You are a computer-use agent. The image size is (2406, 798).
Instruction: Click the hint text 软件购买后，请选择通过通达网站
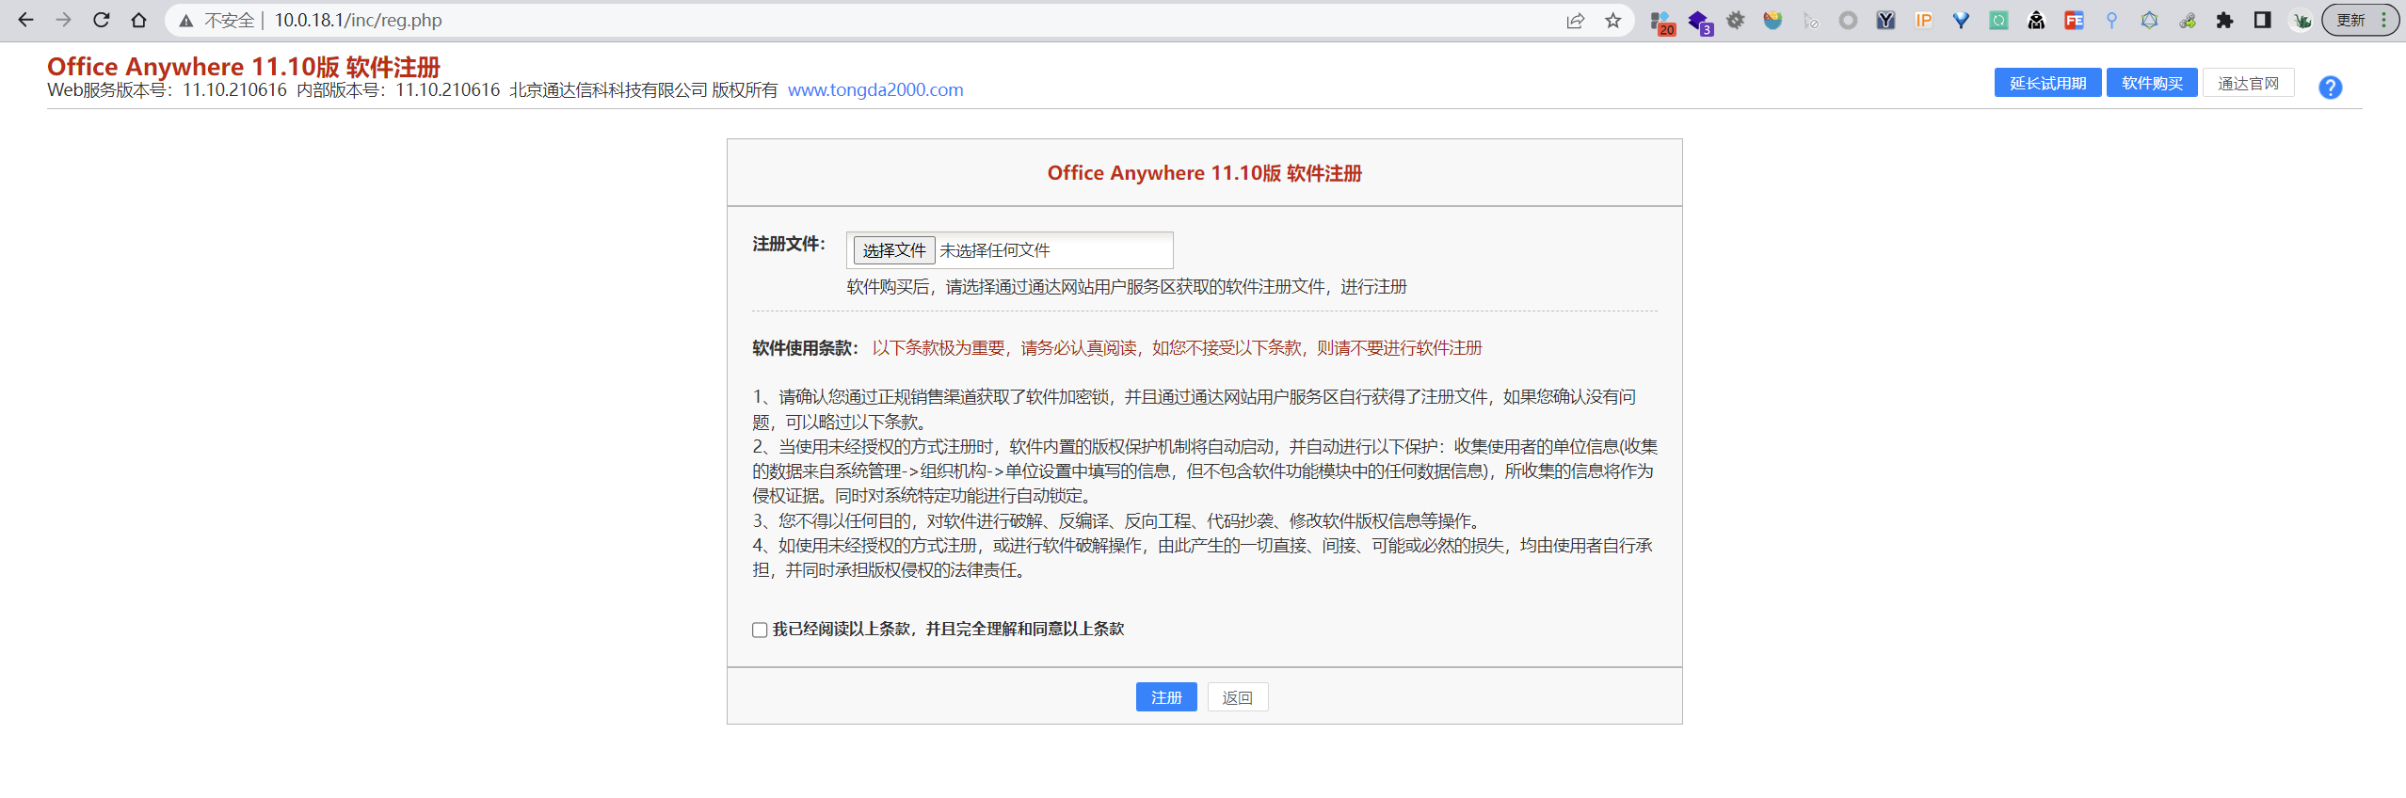pos(1127,287)
